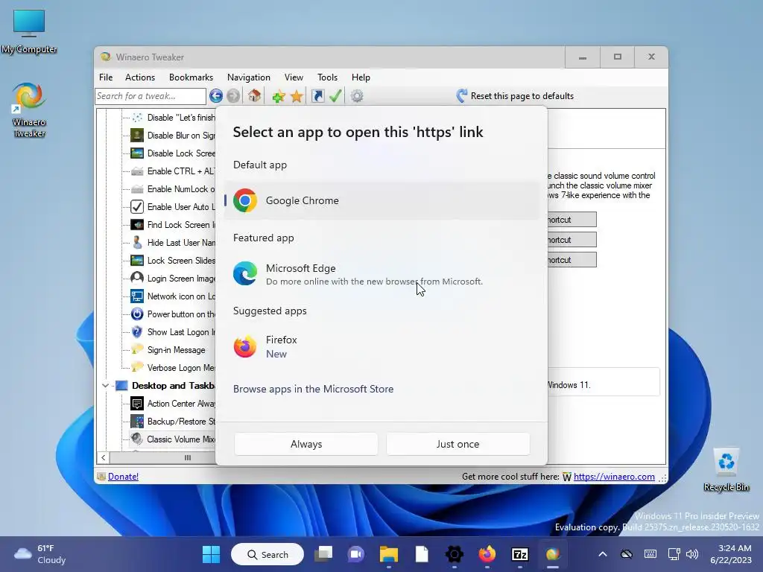Click the Winaero Tweaker taskbar icon
763x572 pixels.
552,554
